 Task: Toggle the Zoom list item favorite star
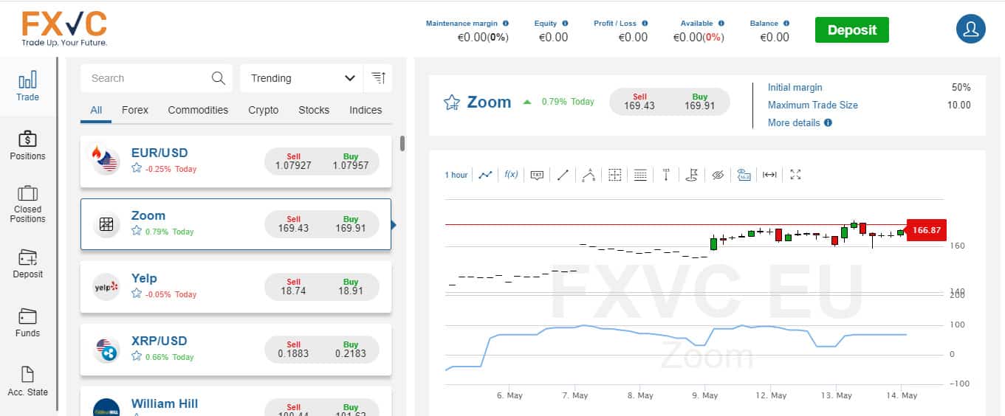(136, 231)
